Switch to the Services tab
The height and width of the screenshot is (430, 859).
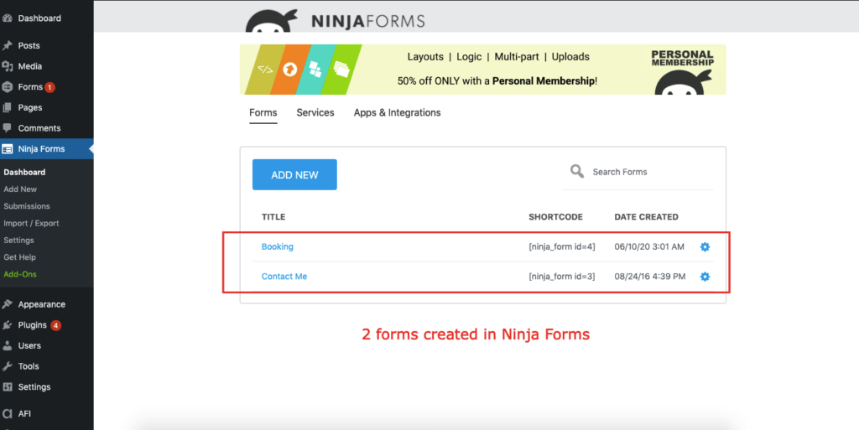tap(315, 112)
